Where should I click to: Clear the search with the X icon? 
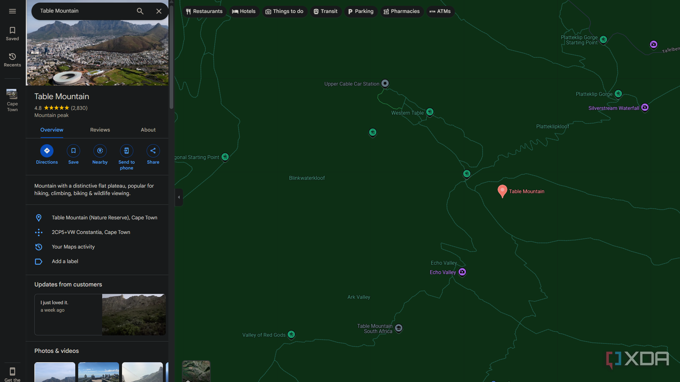coord(159,11)
